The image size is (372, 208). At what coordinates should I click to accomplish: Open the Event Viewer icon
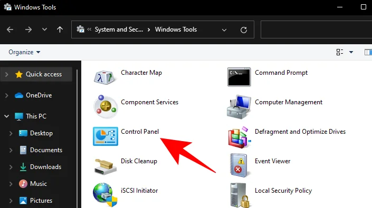pos(239,165)
